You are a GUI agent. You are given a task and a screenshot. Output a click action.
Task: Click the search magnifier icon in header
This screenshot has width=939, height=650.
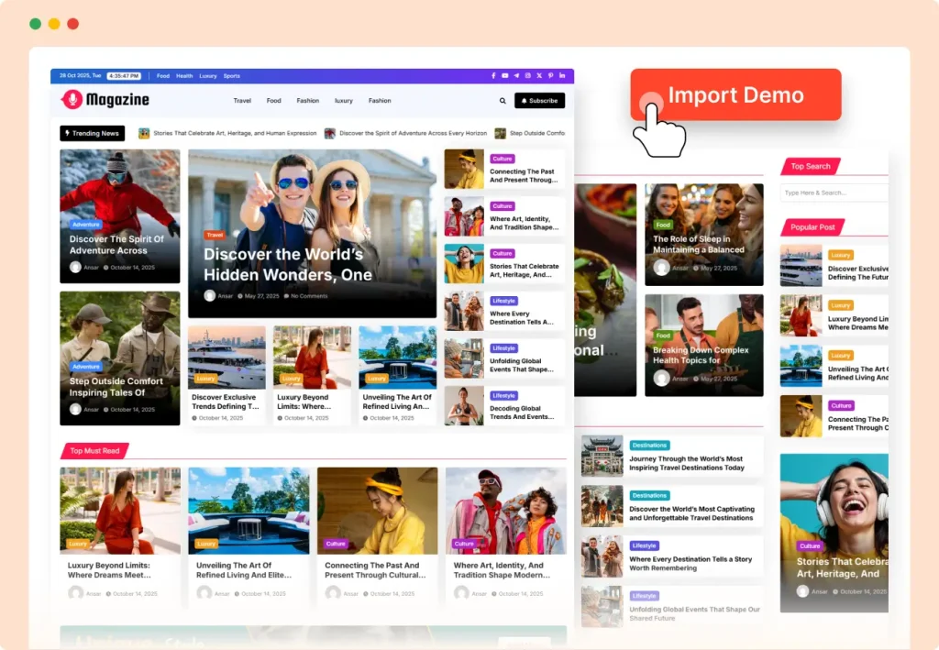pos(503,101)
